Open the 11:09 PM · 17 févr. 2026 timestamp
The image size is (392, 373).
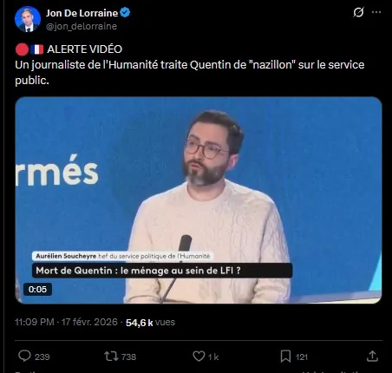(66, 322)
